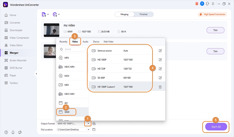
Task: Select HEVC MKV format
Action: pos(72,94)
